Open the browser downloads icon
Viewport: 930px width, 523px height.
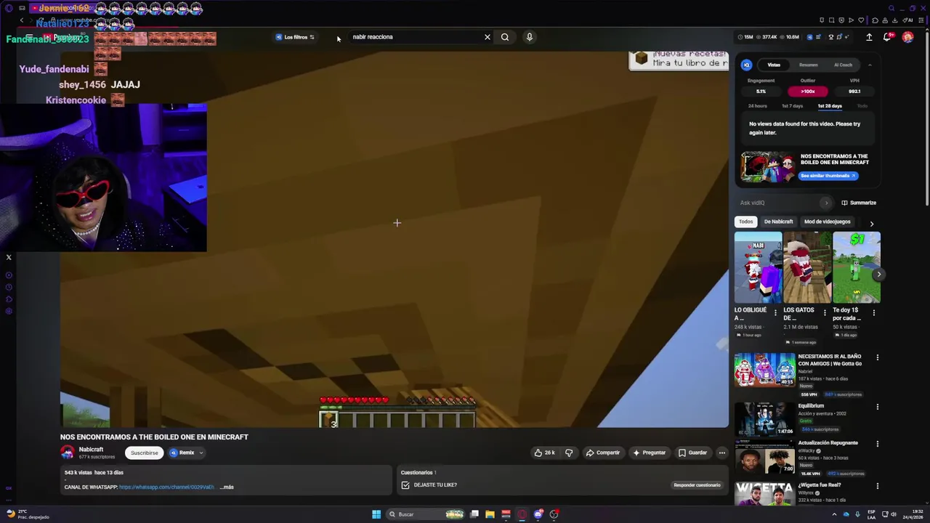(x=895, y=20)
